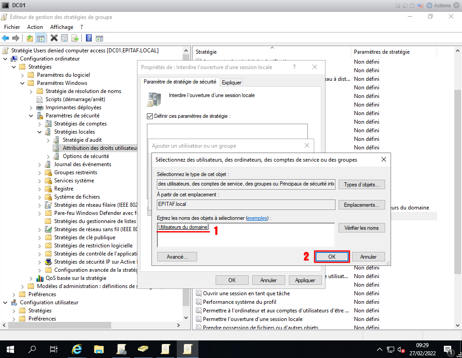Expand the 'Journal des événements' node
The width and height of the screenshot is (462, 358).
pos(40,164)
